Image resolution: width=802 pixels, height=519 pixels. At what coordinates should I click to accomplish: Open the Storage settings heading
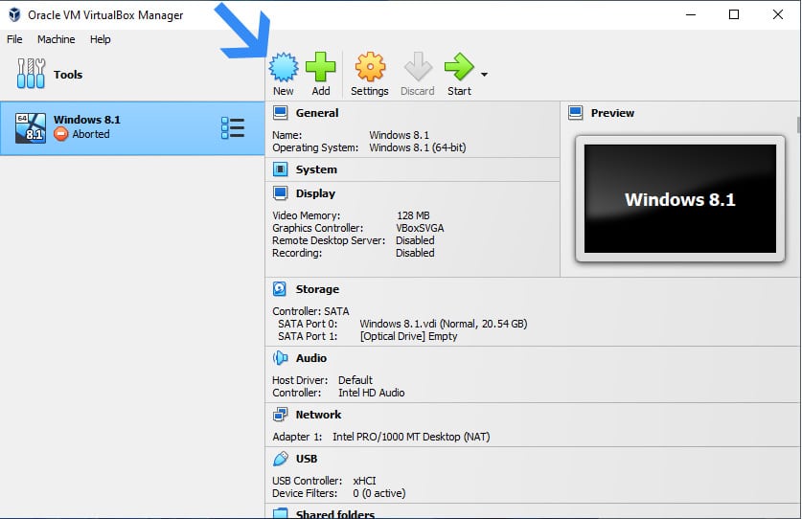pos(317,289)
